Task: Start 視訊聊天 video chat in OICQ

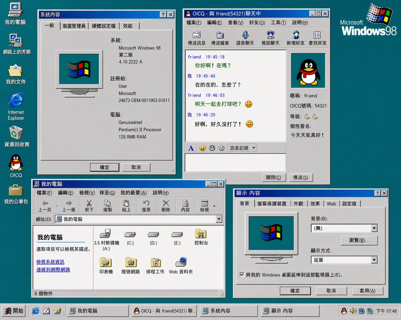Action: click(x=270, y=38)
